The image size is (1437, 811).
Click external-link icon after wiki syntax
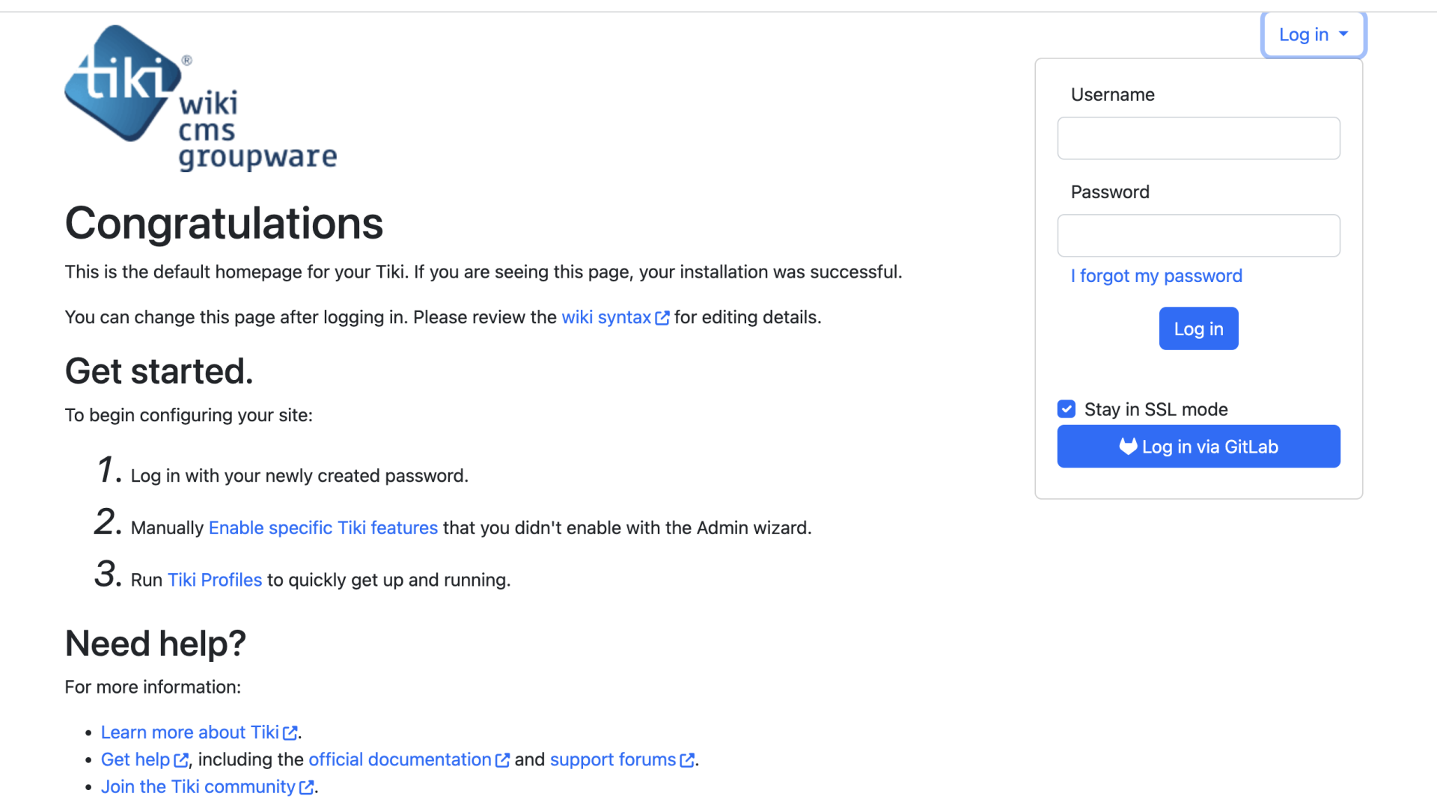(662, 318)
